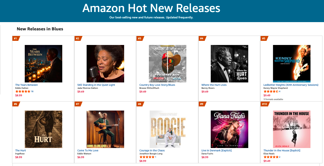Open 3 formats available under Ledbetter Heights
The image size is (324, 166).
tap(273, 99)
